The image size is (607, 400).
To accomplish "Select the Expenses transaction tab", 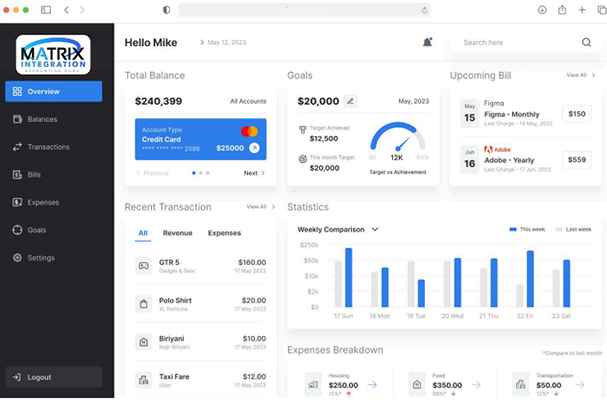I will 224,233.
